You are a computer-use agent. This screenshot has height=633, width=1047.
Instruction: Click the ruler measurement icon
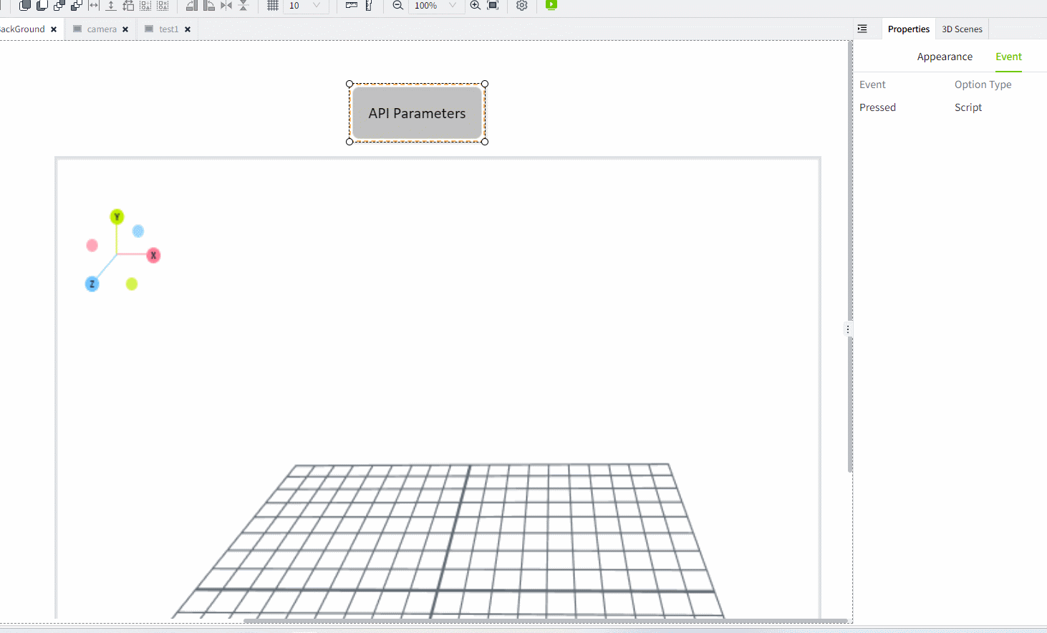(x=351, y=6)
